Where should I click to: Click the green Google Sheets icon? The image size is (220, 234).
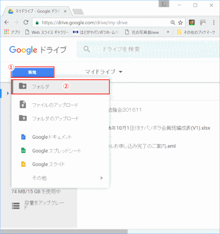[x=23, y=150]
